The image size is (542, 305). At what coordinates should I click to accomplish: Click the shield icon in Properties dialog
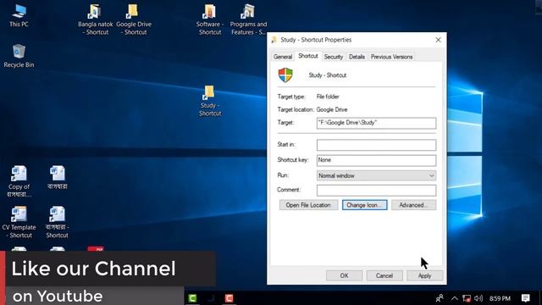tap(285, 75)
